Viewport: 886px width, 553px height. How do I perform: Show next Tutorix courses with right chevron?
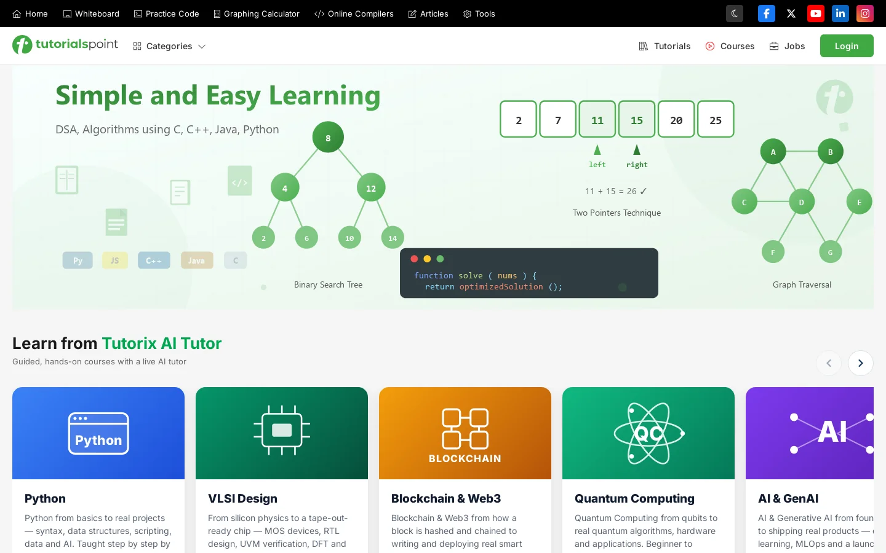tap(861, 363)
